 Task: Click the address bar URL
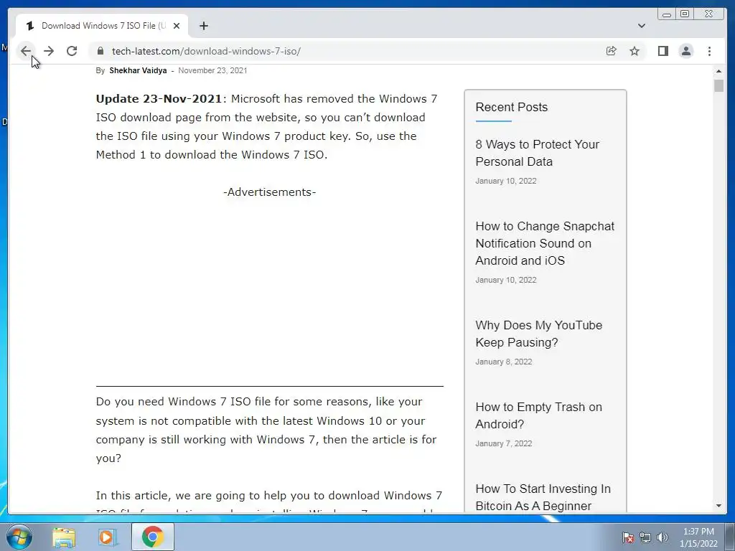[x=206, y=51]
